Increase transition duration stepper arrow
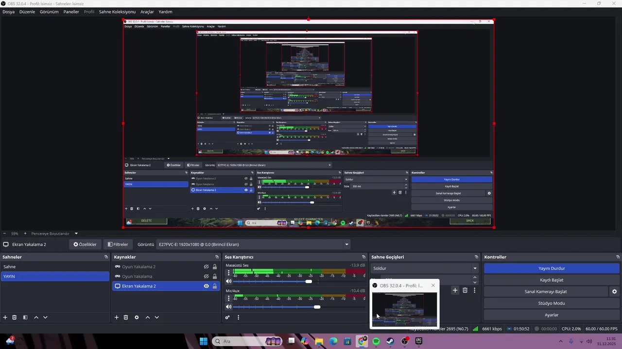Screen dimensions: 622x349 pyautogui.click(x=475, y=278)
